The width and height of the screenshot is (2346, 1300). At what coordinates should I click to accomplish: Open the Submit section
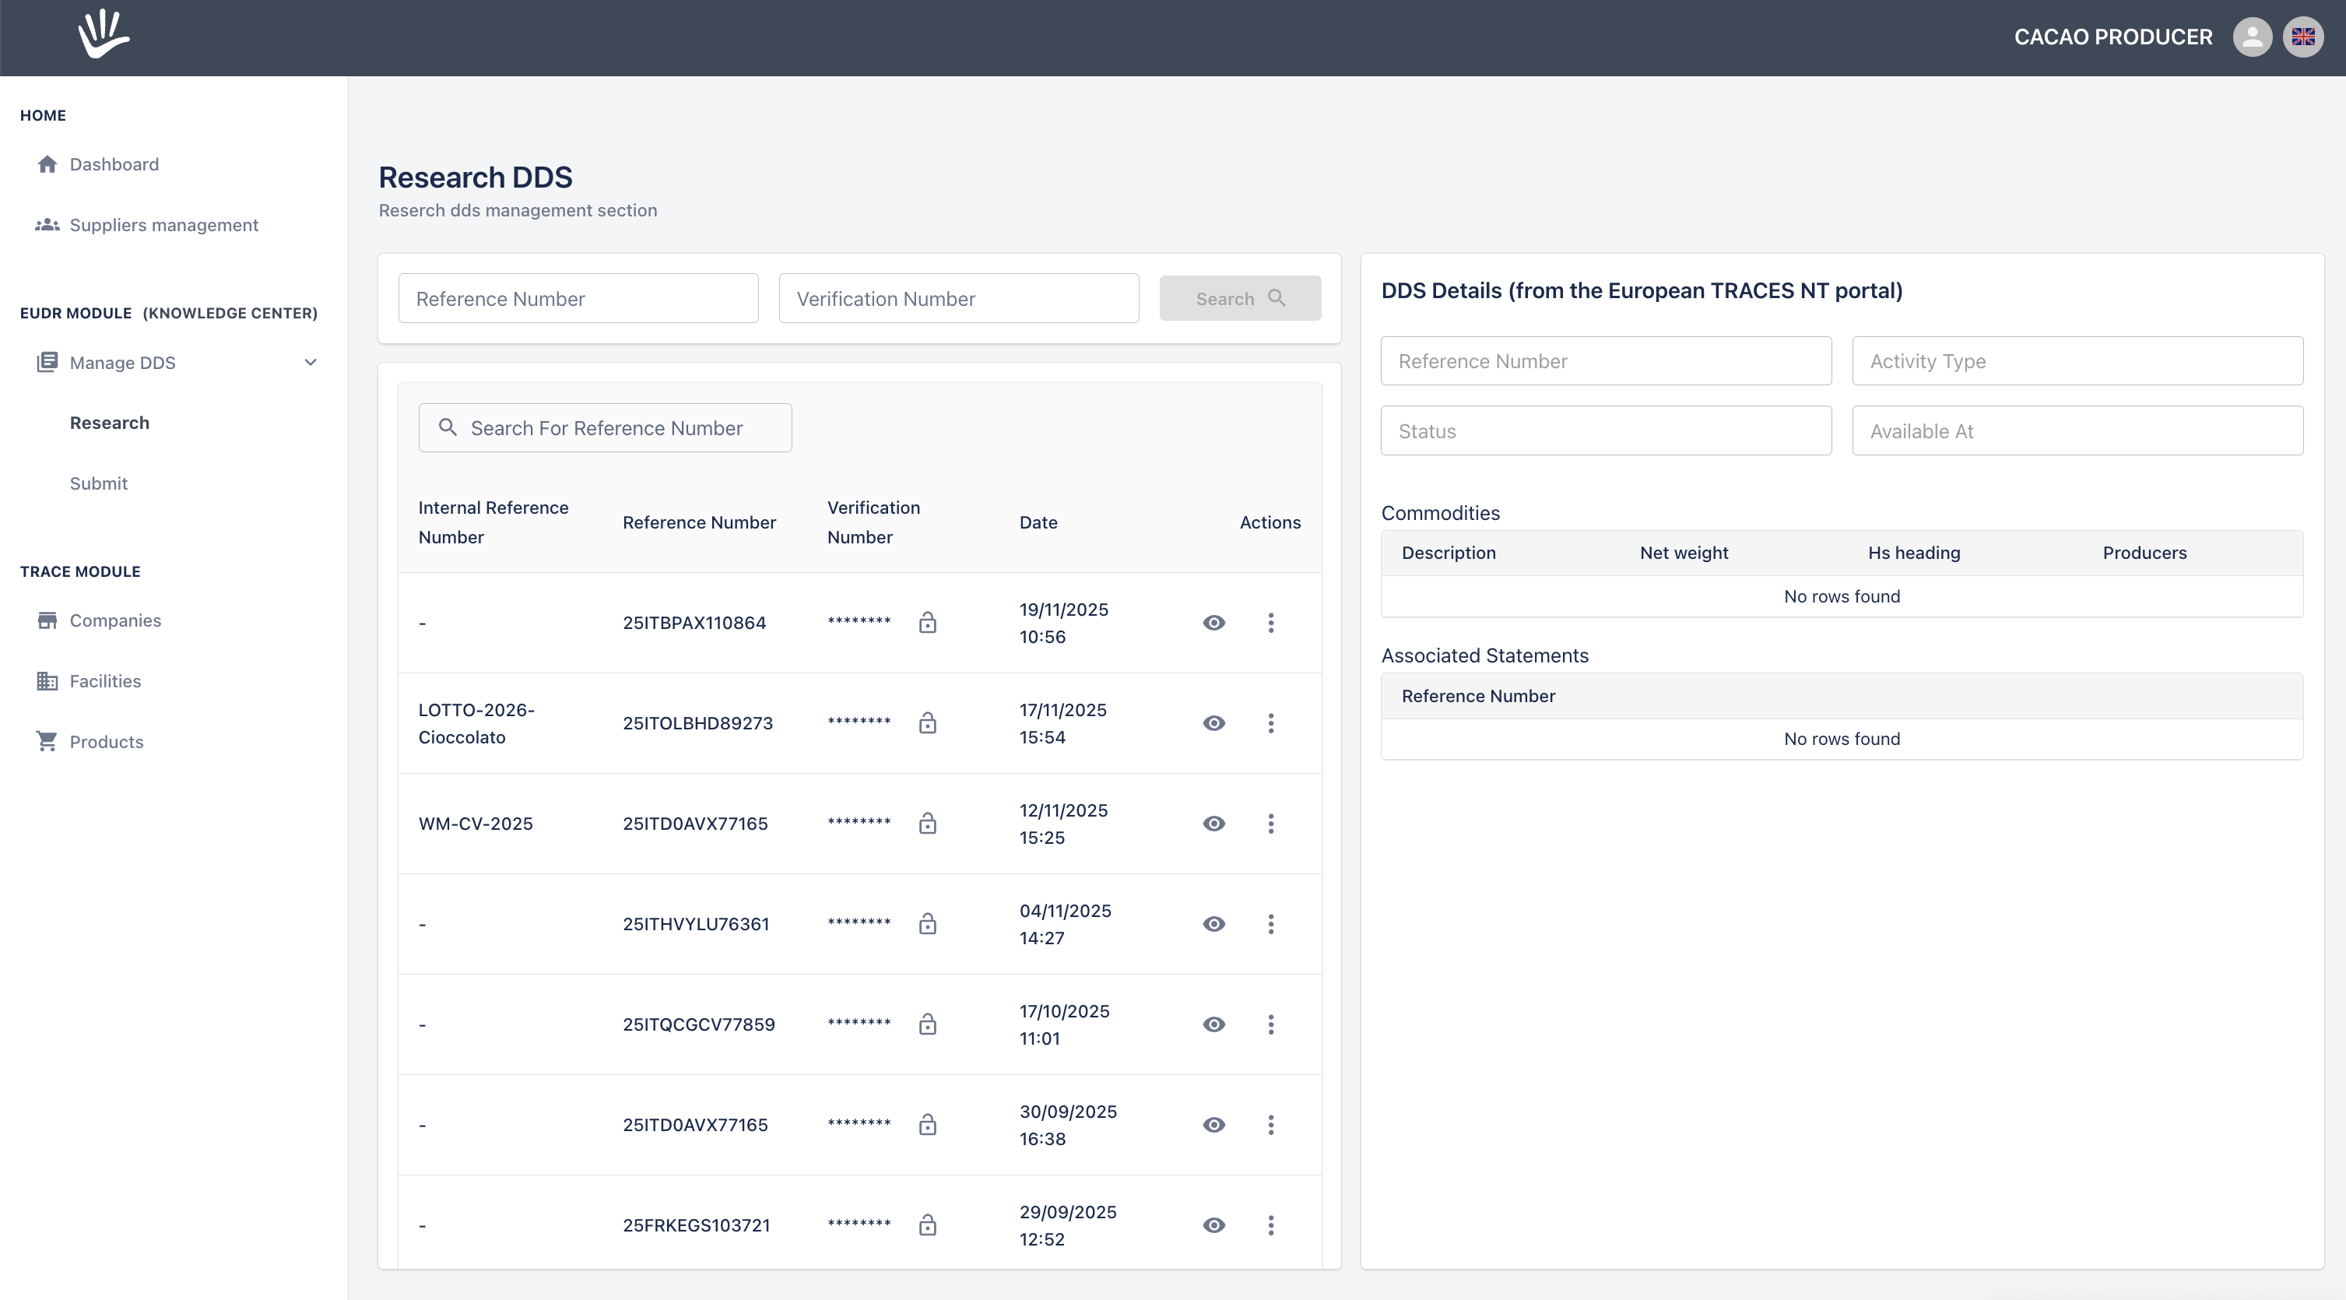pyautogui.click(x=98, y=483)
